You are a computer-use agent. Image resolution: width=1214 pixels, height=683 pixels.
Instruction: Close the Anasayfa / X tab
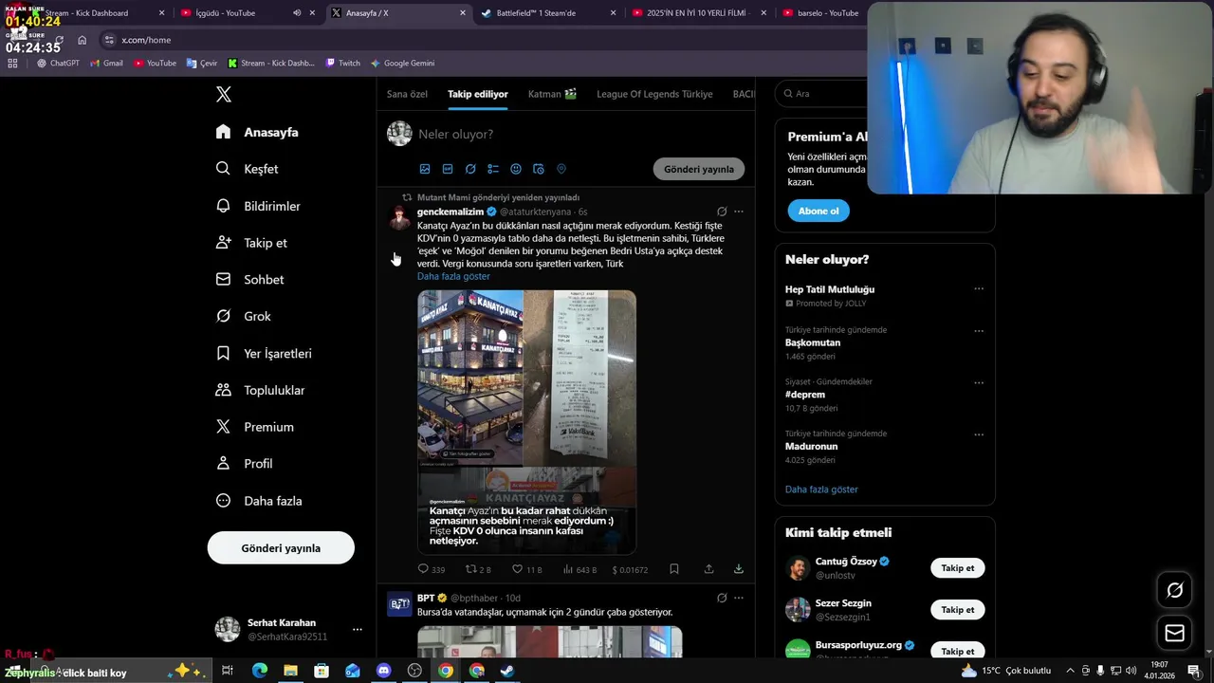(x=463, y=13)
